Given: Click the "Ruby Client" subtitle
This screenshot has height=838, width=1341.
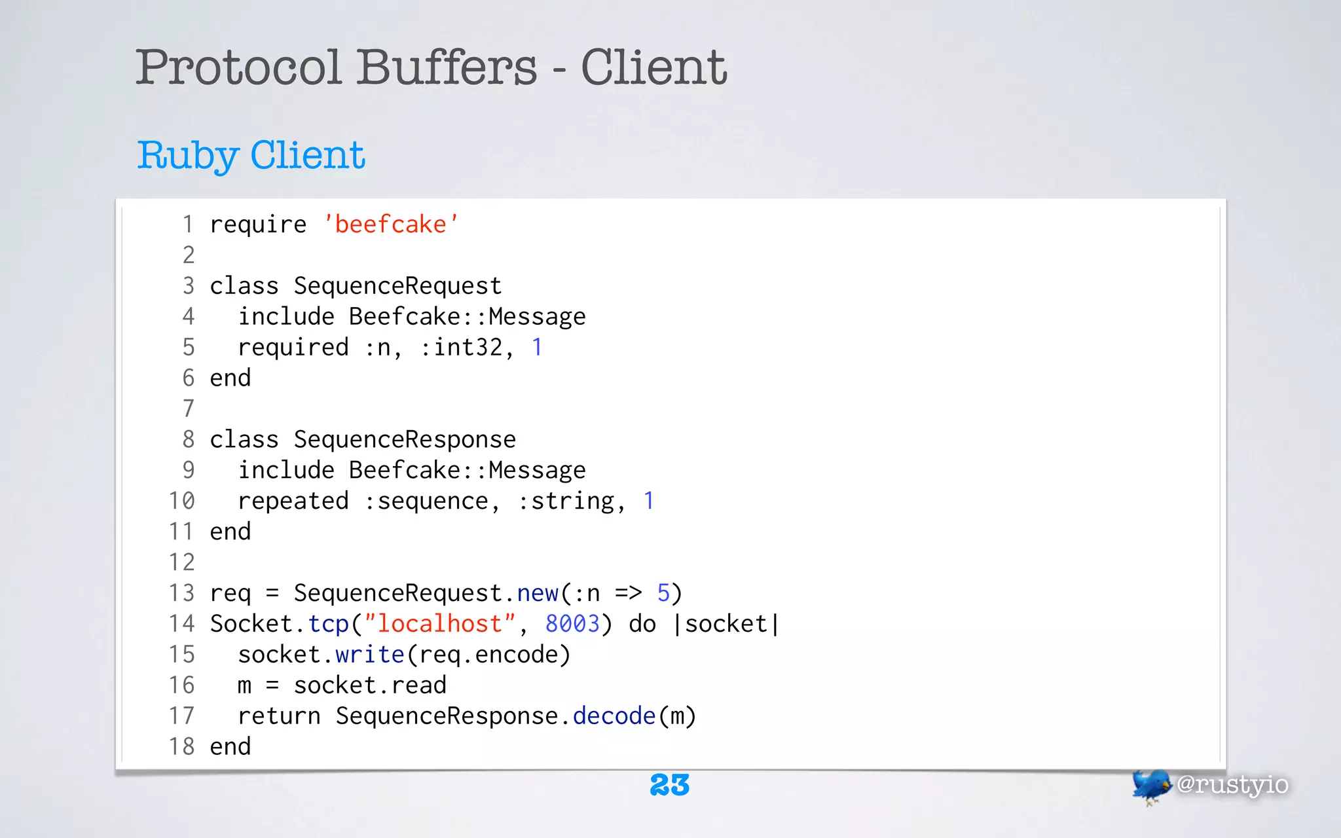Looking at the screenshot, I should point(251,156).
